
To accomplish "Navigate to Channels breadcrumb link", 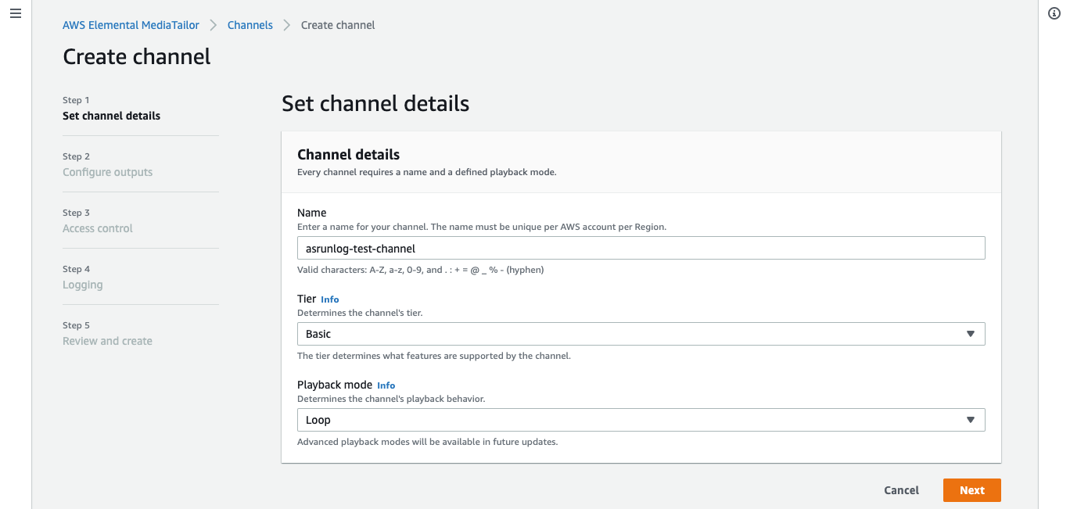I will 250,25.
